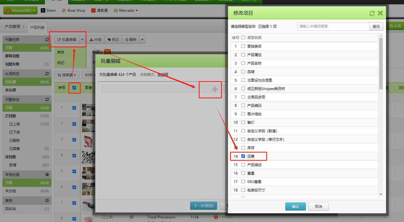Toggle the select-all checkbox in the 序号 column
This screenshot has height=222, width=404.
click(x=74, y=88)
